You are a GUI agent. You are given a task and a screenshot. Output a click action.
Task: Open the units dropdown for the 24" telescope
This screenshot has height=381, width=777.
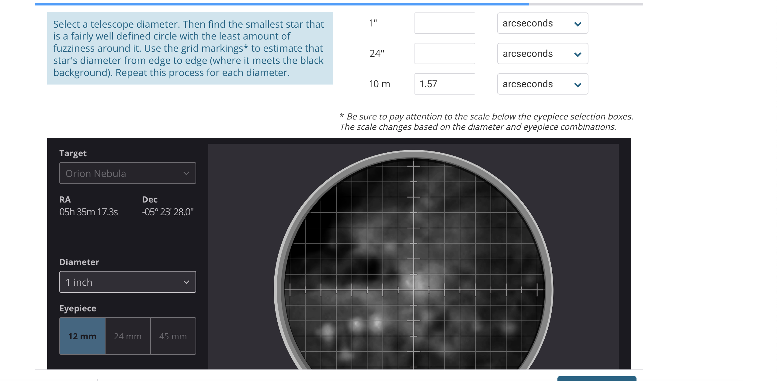click(542, 54)
